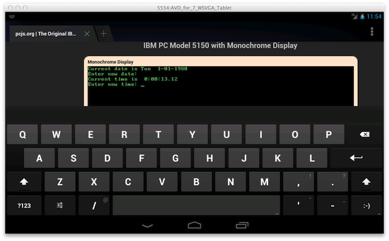Open Android recent apps icon
Image resolution: width=389 pixels, height=241 pixels.
click(x=242, y=225)
